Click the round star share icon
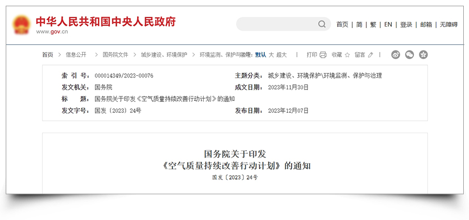 (423, 55)
